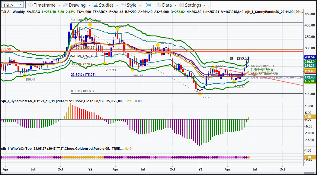Click the '285.36' horizontal line label
Viewport: 317px width, 175px height.
[x=6, y=49]
